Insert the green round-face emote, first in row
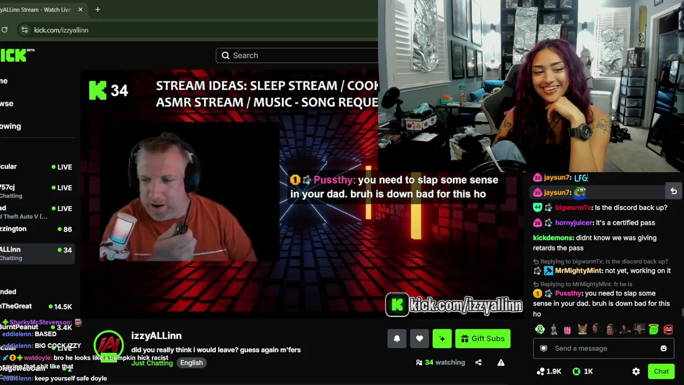Screen dimensions: 684x385 click(540, 329)
